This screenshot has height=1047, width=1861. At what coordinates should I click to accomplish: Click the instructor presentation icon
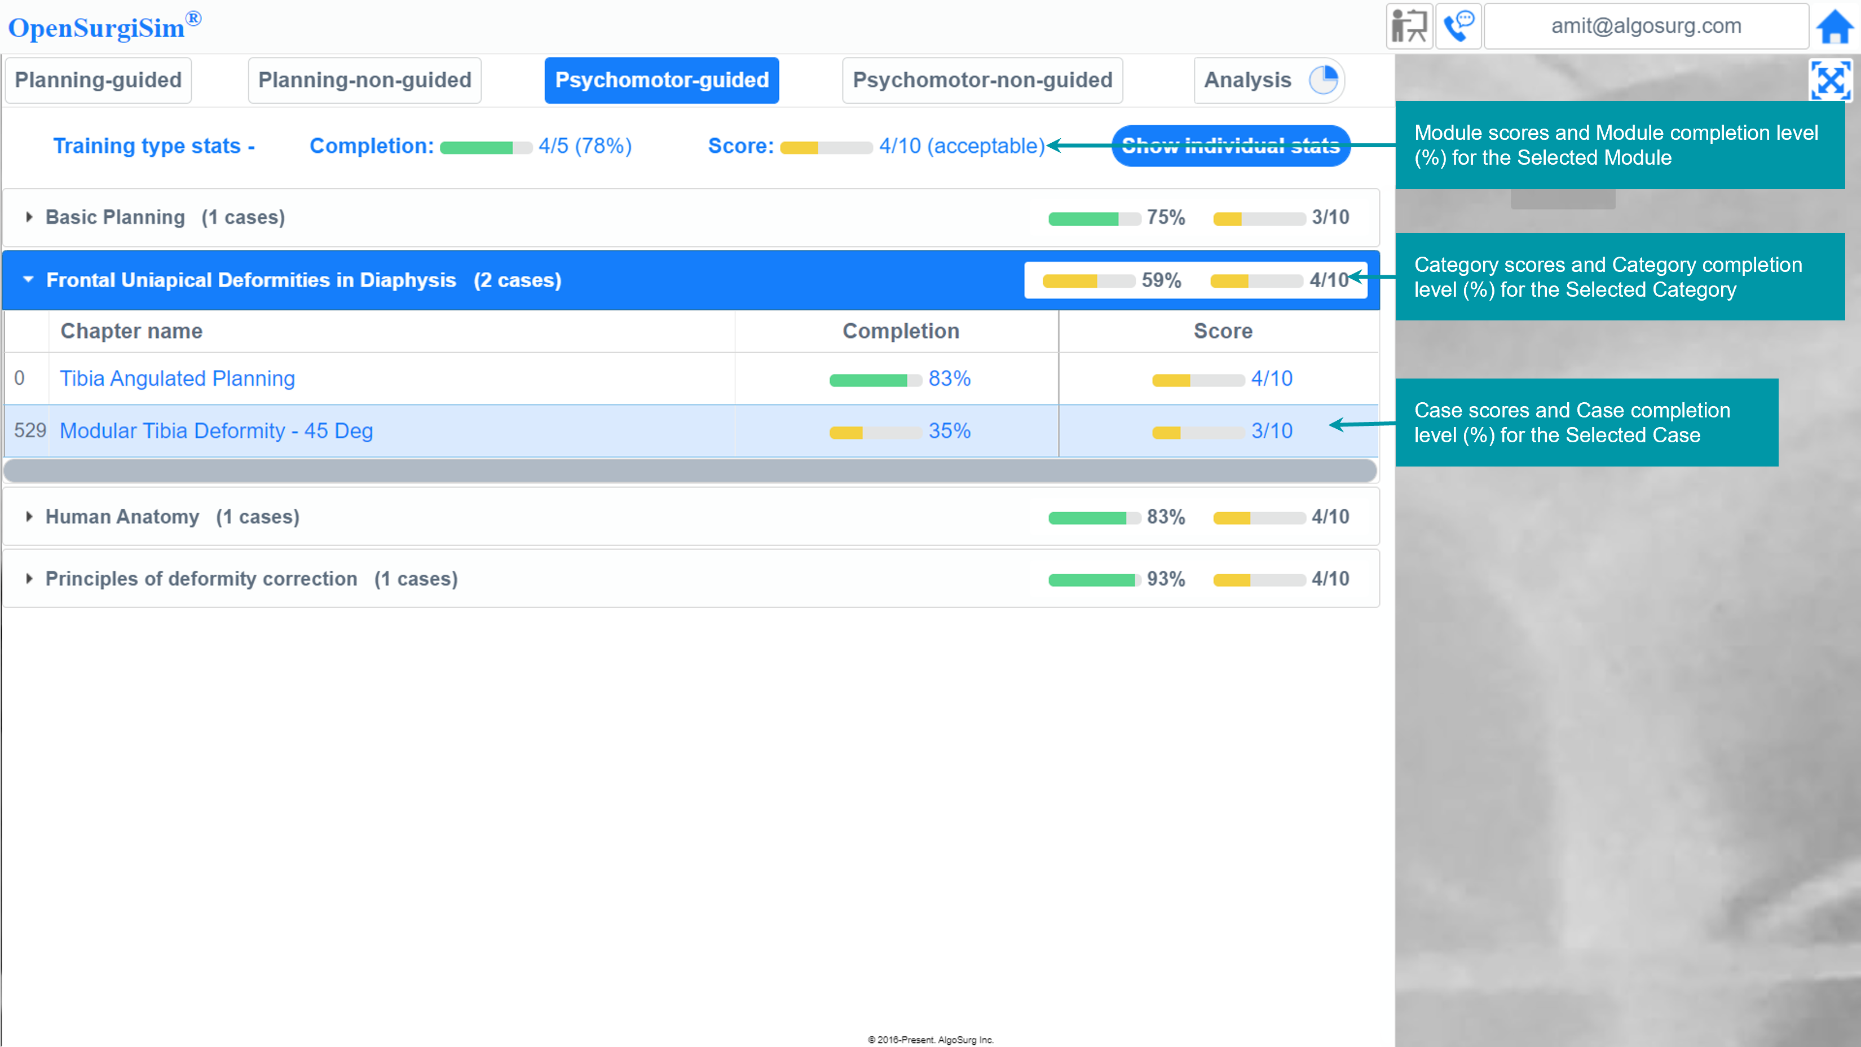pyautogui.click(x=1409, y=27)
